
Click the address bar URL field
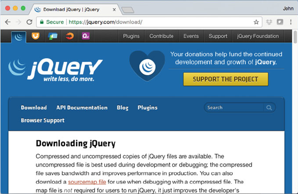coord(149,22)
